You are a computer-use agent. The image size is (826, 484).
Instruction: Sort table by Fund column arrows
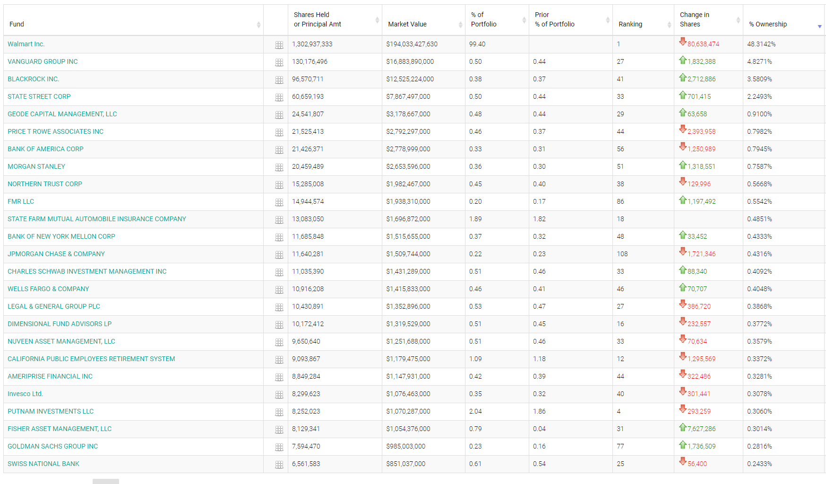click(258, 25)
